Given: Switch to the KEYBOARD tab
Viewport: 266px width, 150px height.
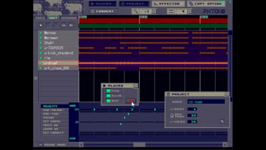Looking at the screenshot, I should click(69, 18).
